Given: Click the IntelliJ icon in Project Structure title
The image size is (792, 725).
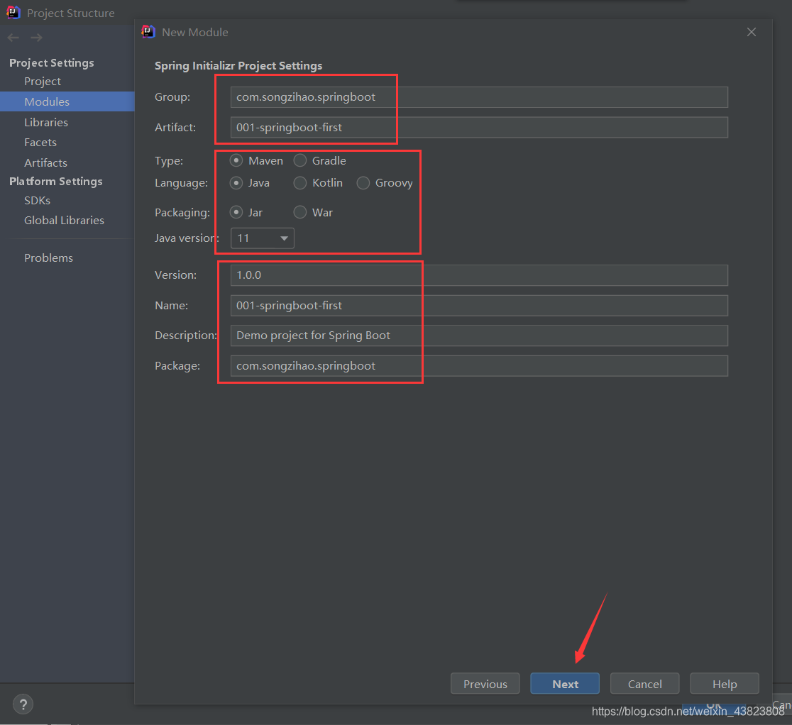Looking at the screenshot, I should tap(13, 12).
